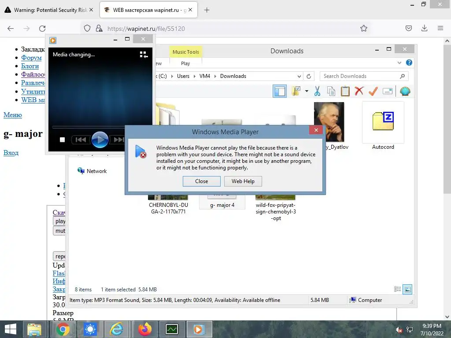Reload the wapinet.ru page
Image resolution: width=451 pixels, height=338 pixels.
click(x=42, y=29)
